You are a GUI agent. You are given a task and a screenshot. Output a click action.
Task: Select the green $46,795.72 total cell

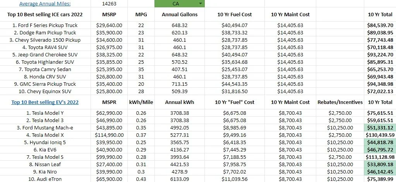tap(380, 150)
